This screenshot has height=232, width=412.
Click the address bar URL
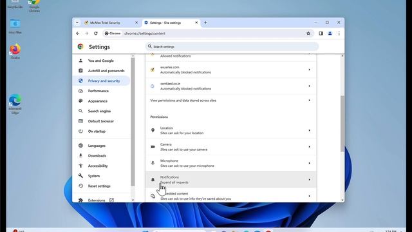pos(144,34)
